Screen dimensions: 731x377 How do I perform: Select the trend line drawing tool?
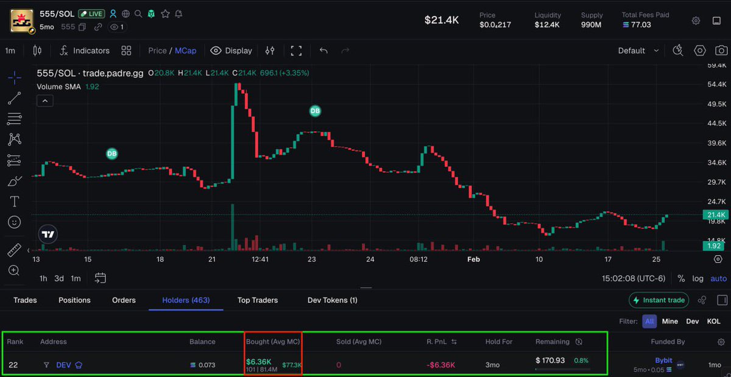tap(14, 98)
